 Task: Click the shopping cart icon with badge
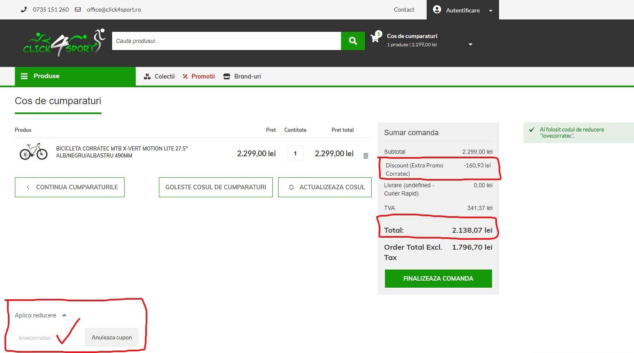(376, 37)
